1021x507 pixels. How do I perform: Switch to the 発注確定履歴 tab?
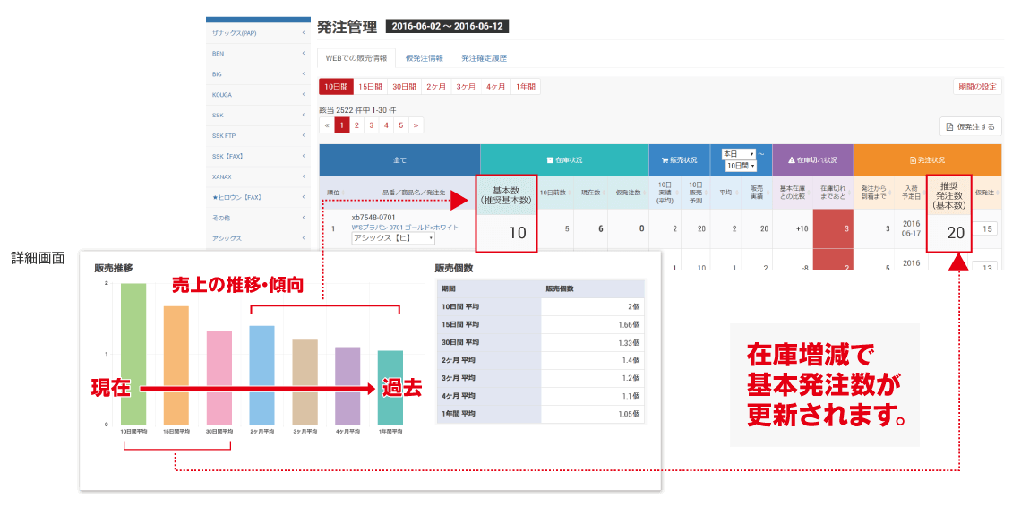484,58
